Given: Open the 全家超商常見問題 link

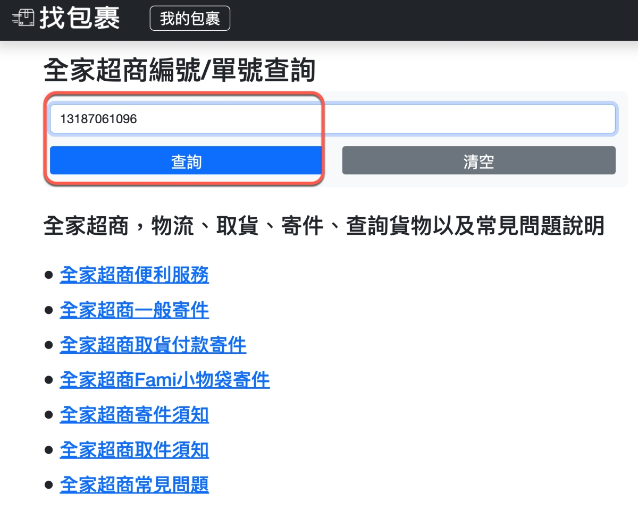Looking at the screenshot, I should pos(134,485).
